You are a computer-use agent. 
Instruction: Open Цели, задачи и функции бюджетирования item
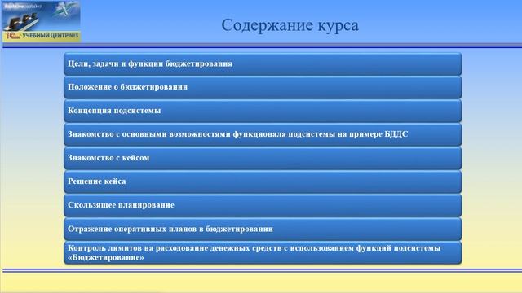tap(263, 63)
